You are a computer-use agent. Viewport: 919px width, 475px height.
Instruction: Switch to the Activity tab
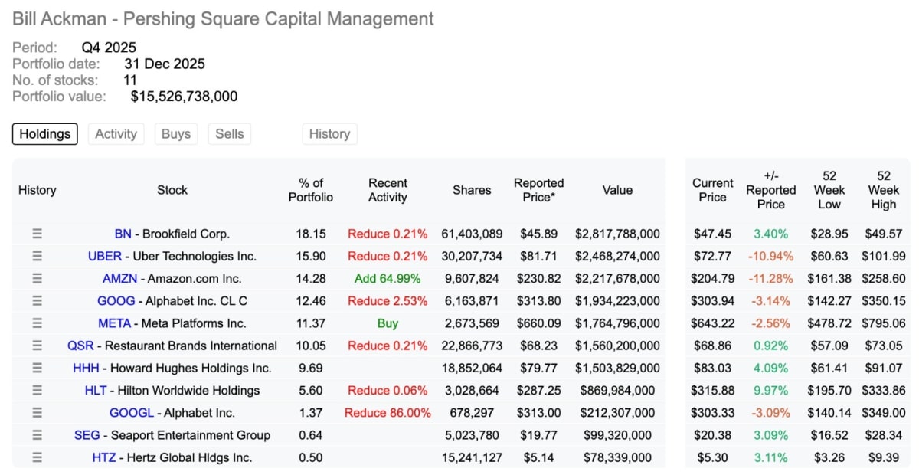click(x=116, y=133)
